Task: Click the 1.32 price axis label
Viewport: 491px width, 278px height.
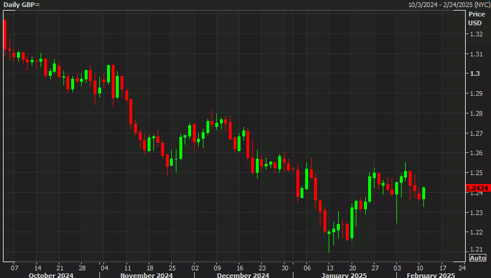Action: coord(476,34)
